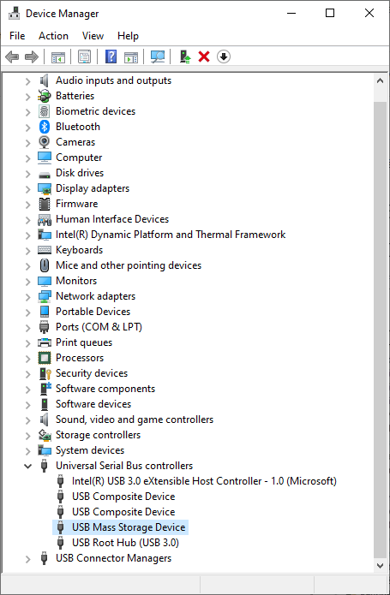Image resolution: width=390 pixels, height=595 pixels.
Task: Select USB Mass Storage Device
Action: coord(129,527)
